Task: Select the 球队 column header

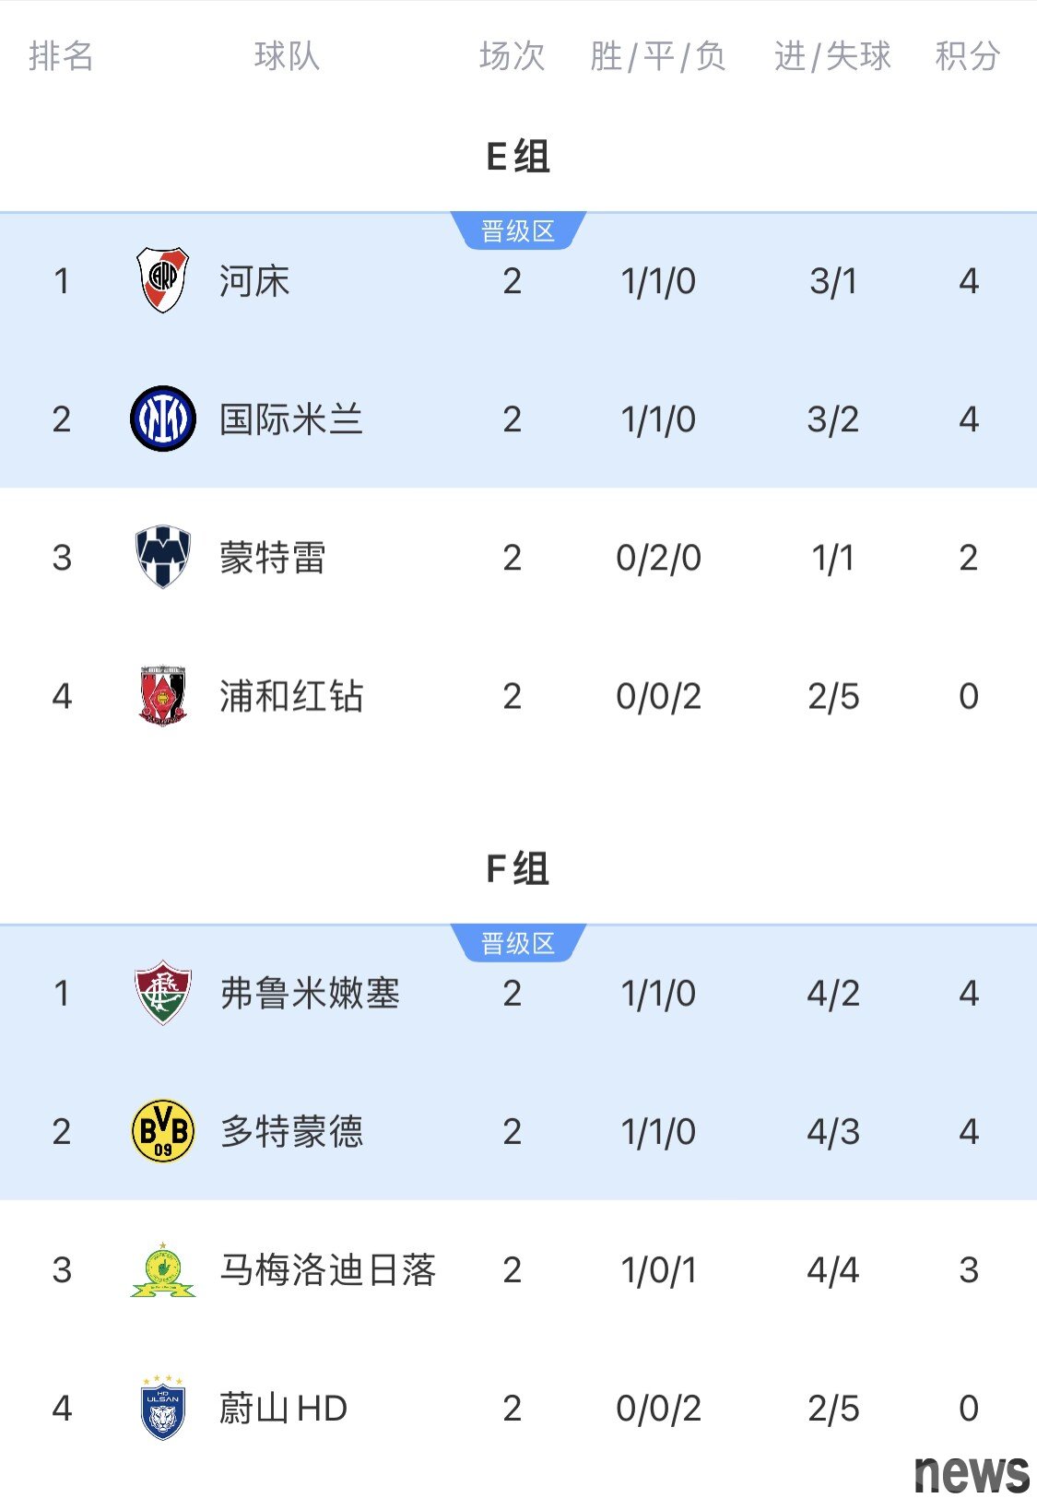Action: (x=287, y=56)
